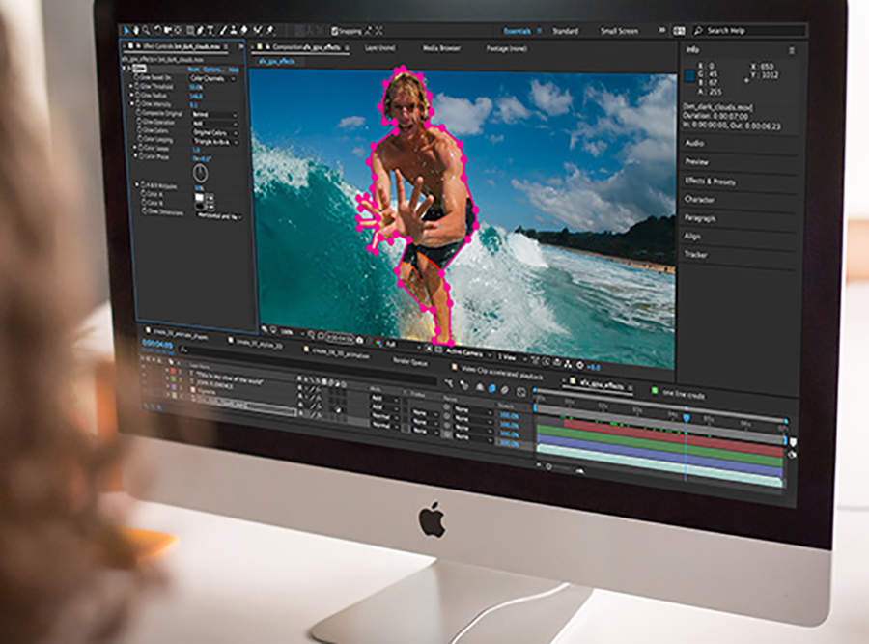Viewport: 869px width, 644px height.
Task: Select the Eraser tool
Action: point(244,31)
